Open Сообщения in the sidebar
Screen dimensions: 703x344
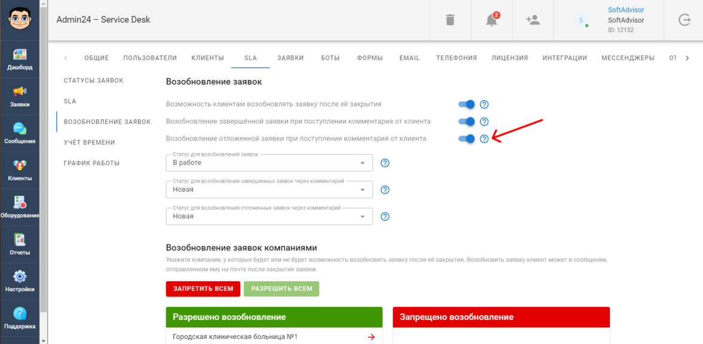pos(20,134)
